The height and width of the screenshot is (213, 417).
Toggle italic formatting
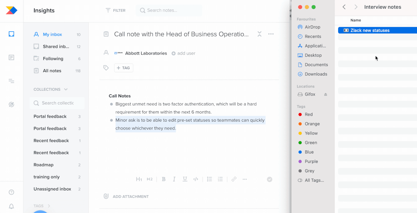pos(174,179)
